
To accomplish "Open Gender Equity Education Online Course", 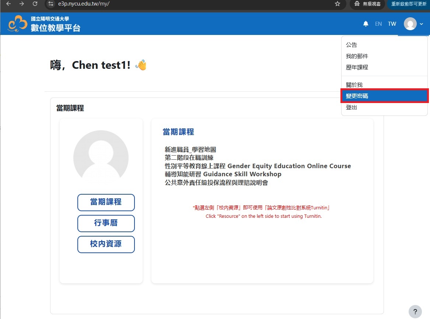I will pos(258,166).
